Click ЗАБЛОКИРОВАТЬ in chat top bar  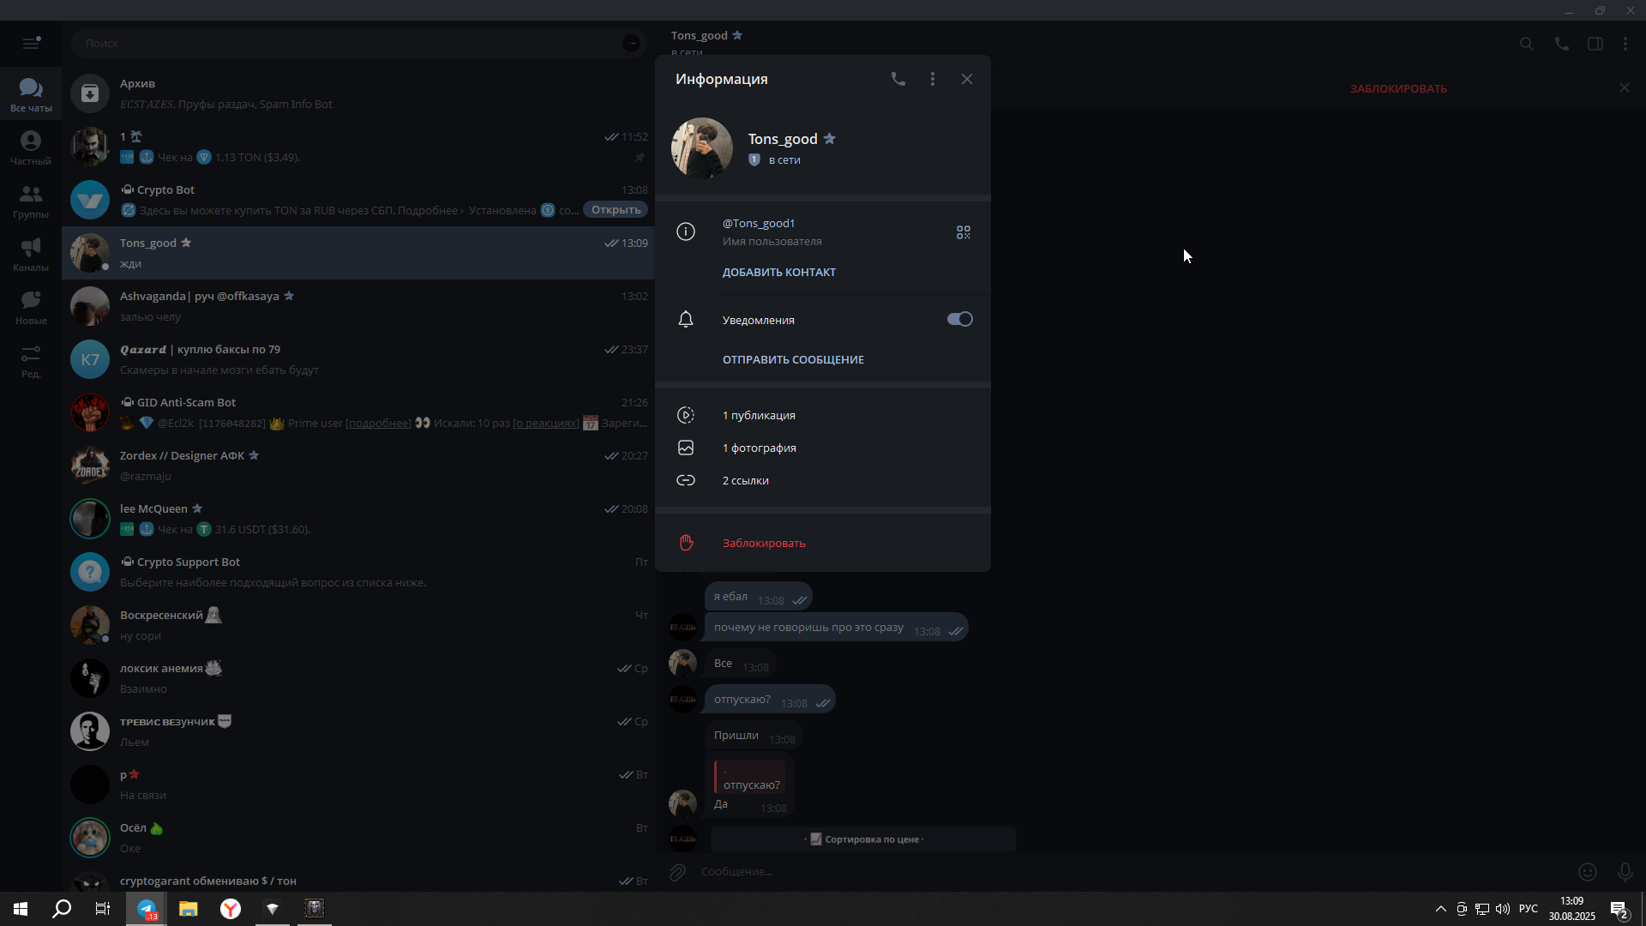click(x=1398, y=88)
